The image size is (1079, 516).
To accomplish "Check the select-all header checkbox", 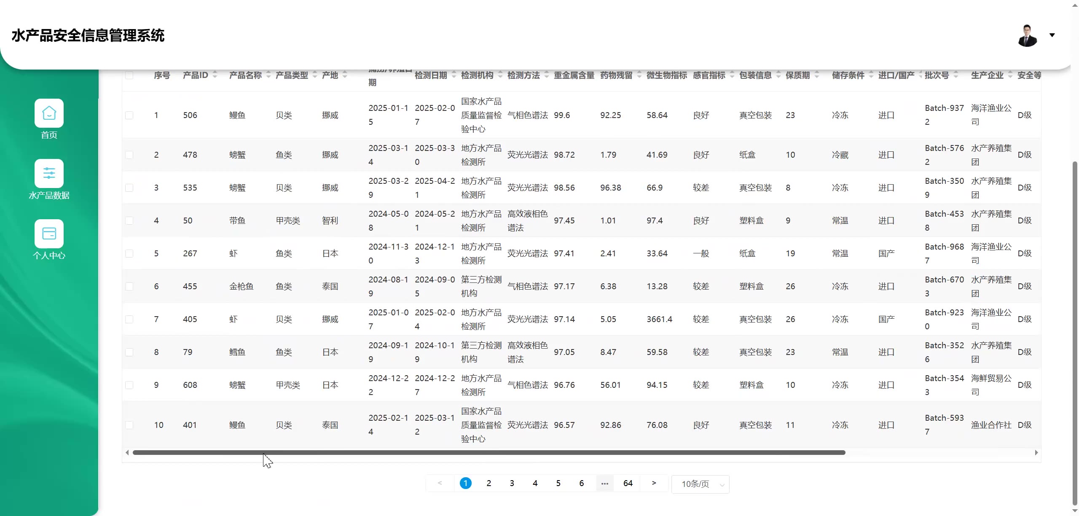I will click(129, 75).
